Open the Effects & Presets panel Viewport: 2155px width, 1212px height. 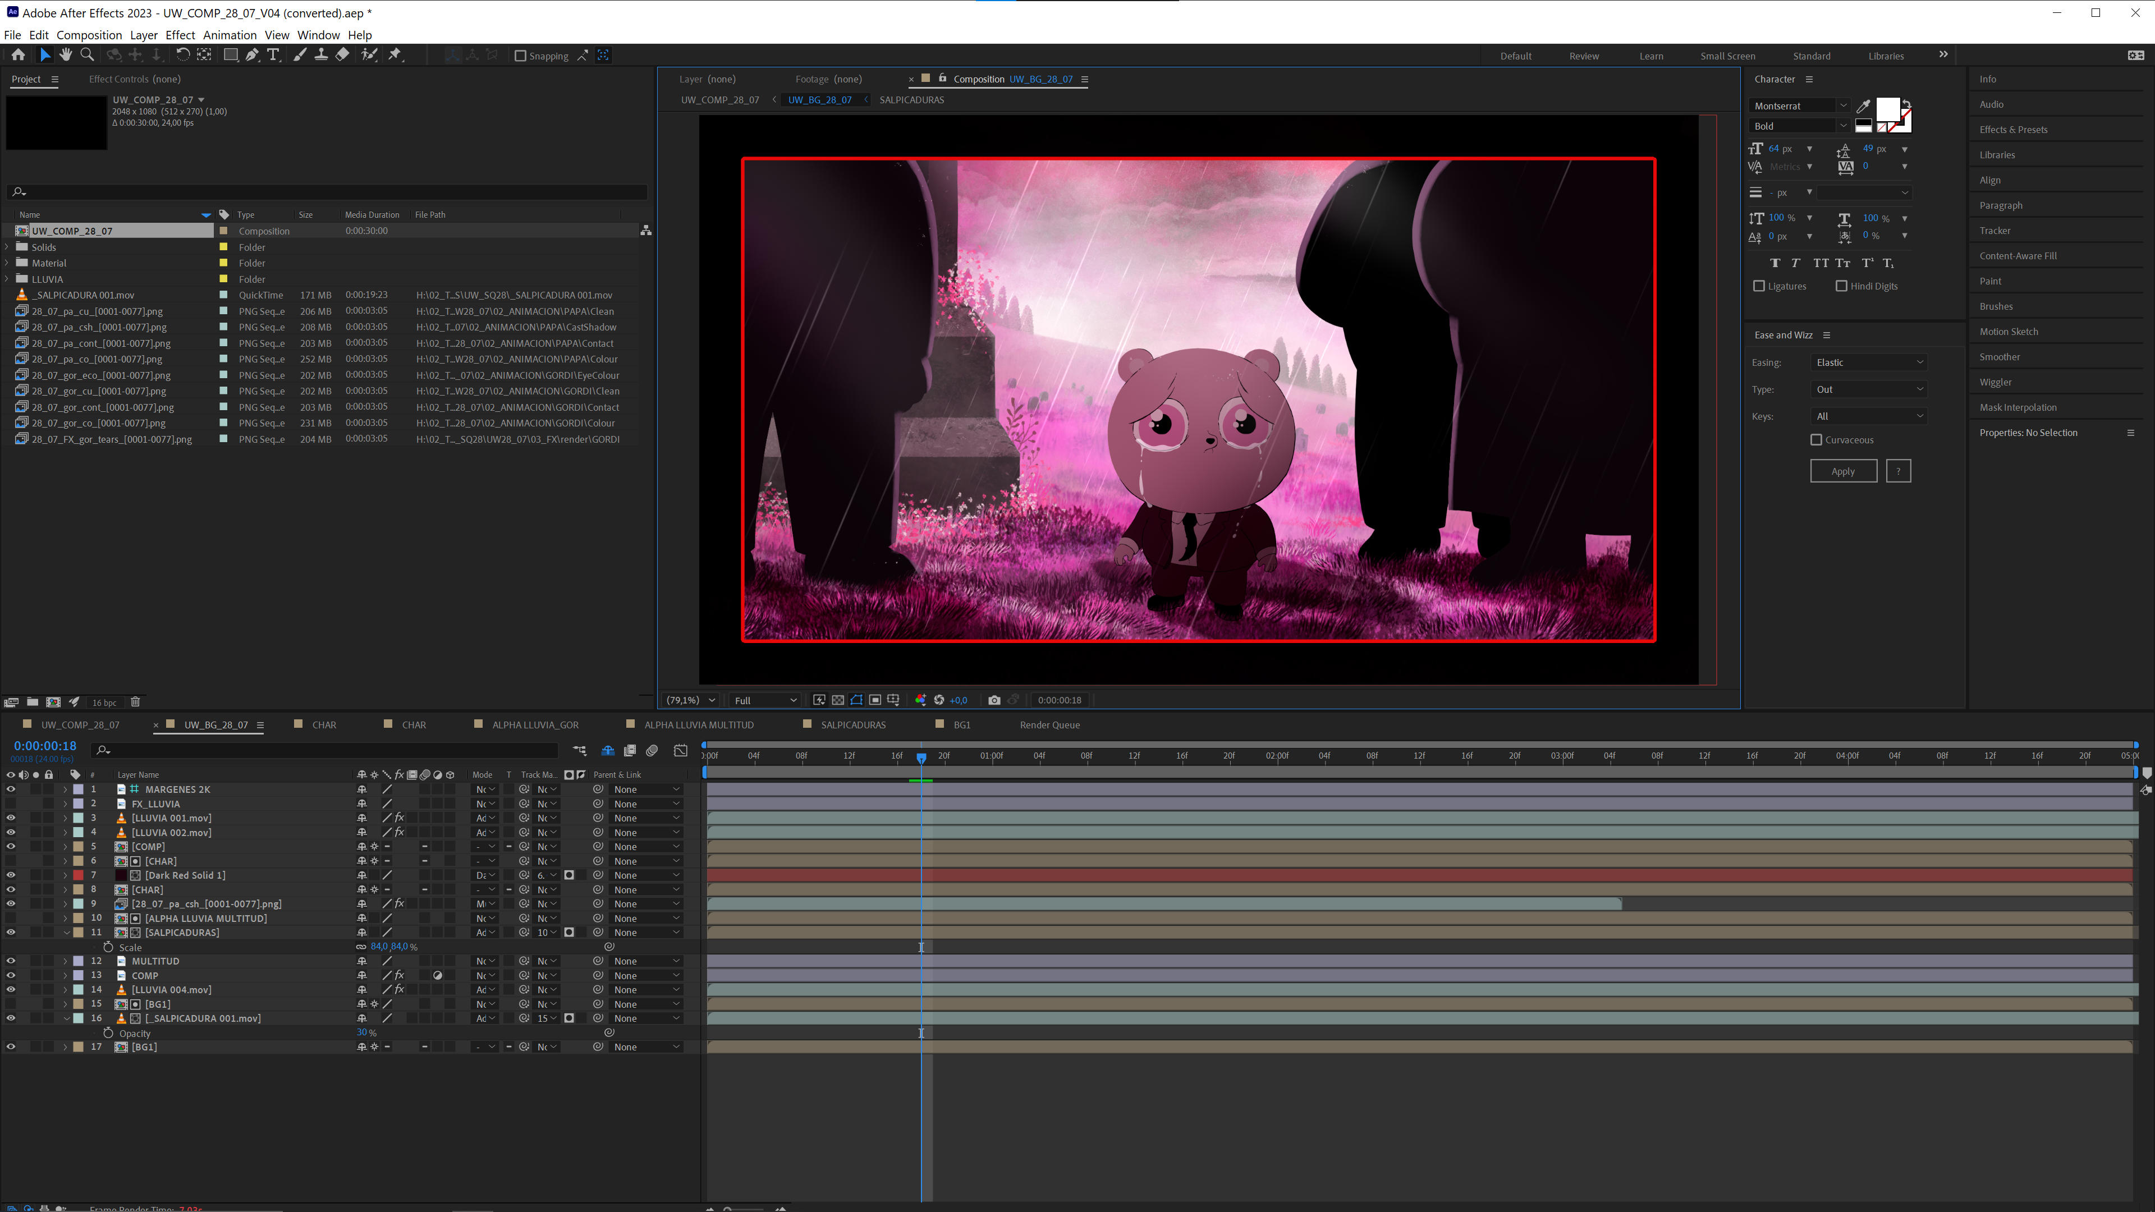tap(2013, 130)
